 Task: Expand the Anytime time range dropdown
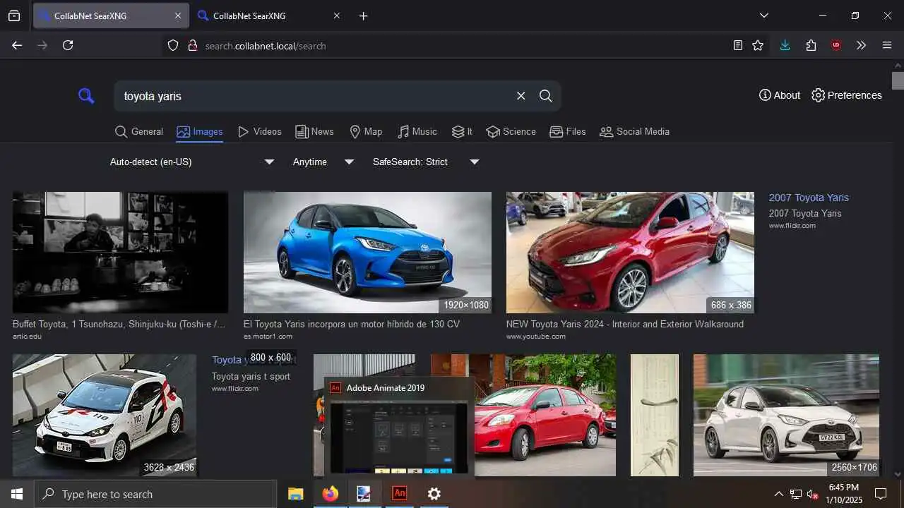(x=323, y=162)
